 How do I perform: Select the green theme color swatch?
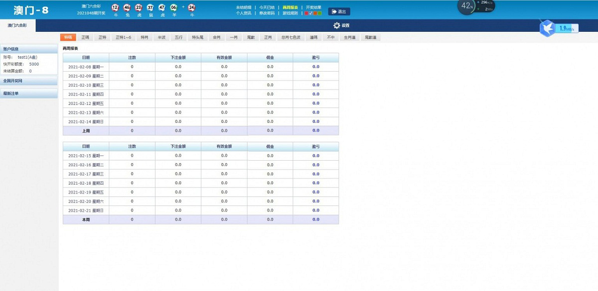tap(319, 13)
